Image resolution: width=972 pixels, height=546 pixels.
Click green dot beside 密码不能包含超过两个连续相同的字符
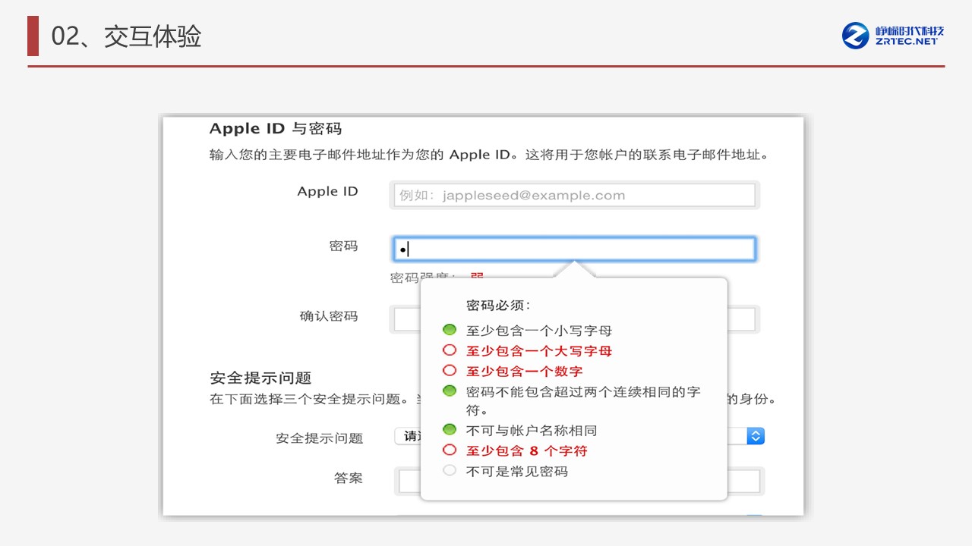pyautogui.click(x=450, y=391)
